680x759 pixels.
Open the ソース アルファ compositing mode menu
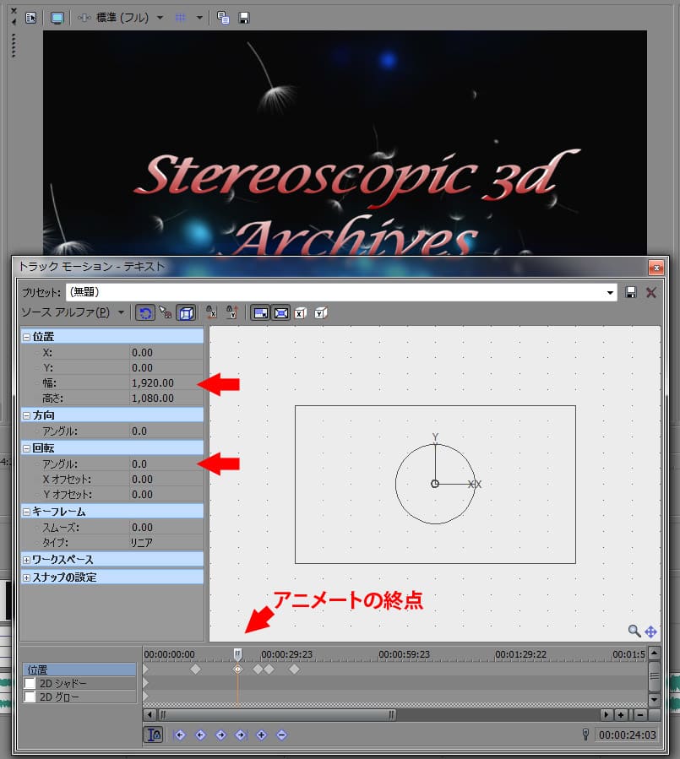(122, 312)
